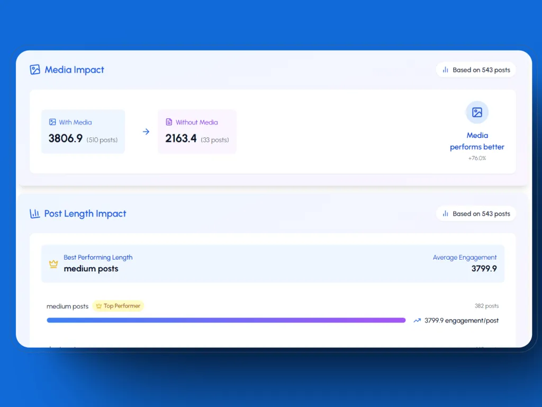The width and height of the screenshot is (542, 407).
Task: Click the crown icon beside Best Performing Length
Action: tap(53, 263)
